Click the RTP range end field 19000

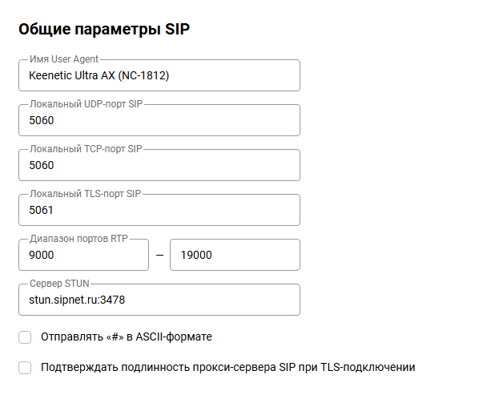(235, 256)
